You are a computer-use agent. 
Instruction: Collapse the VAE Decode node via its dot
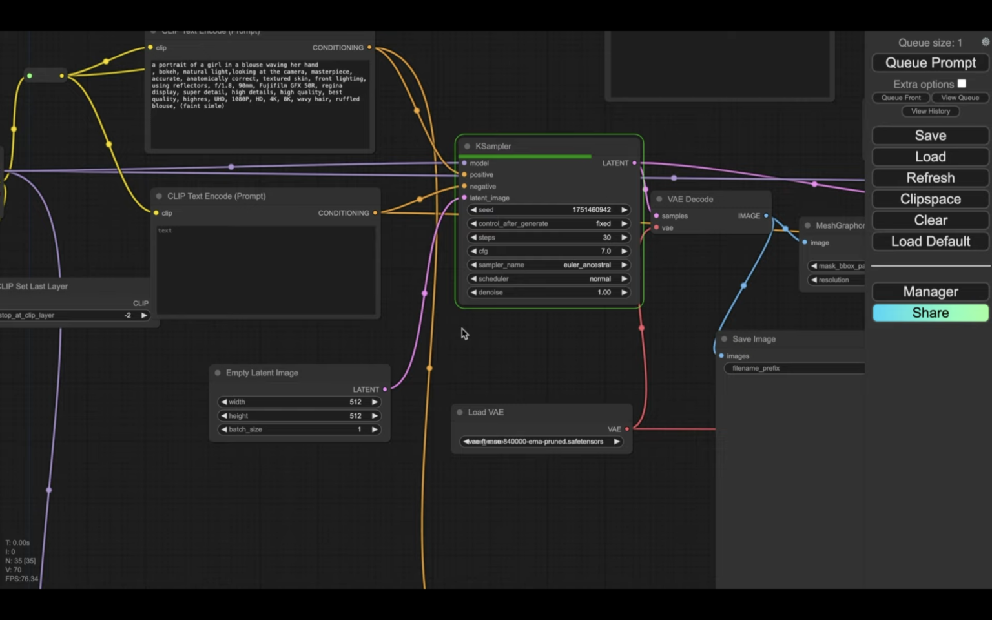click(x=659, y=199)
